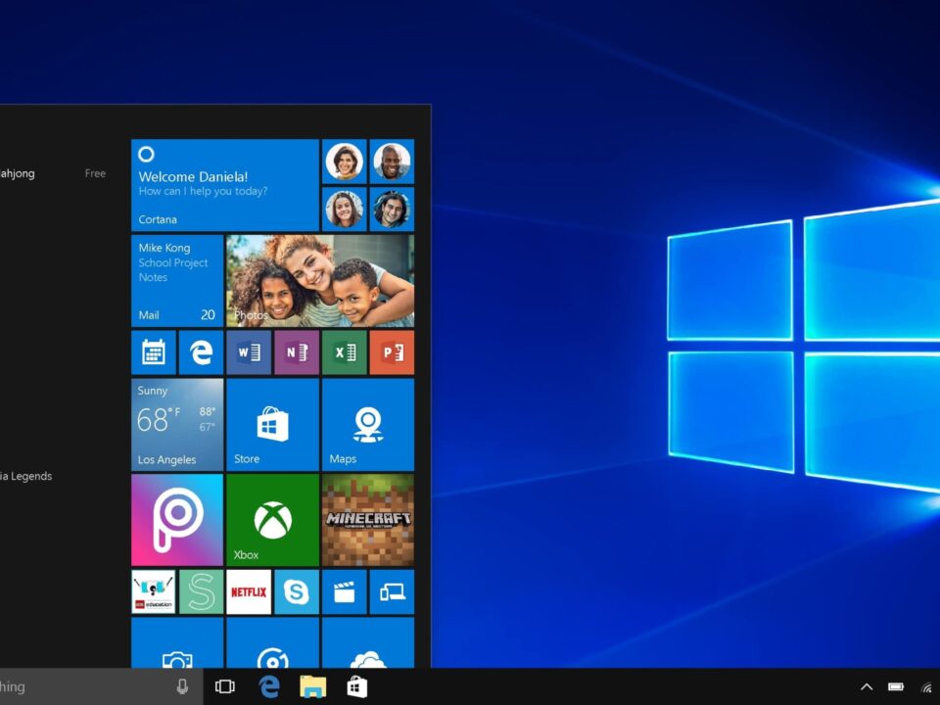Open the Microsoft Edge tile
940x705 pixels.
click(201, 352)
